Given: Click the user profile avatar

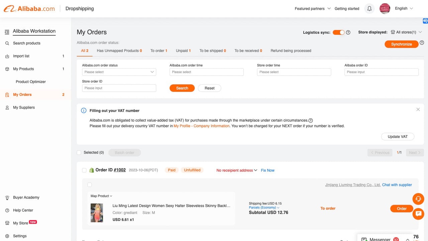Looking at the screenshot, I should pos(385,9).
